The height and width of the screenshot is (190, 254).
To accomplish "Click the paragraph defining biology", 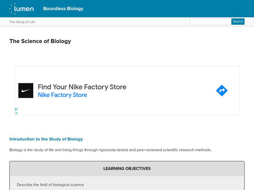I will pos(110,150).
